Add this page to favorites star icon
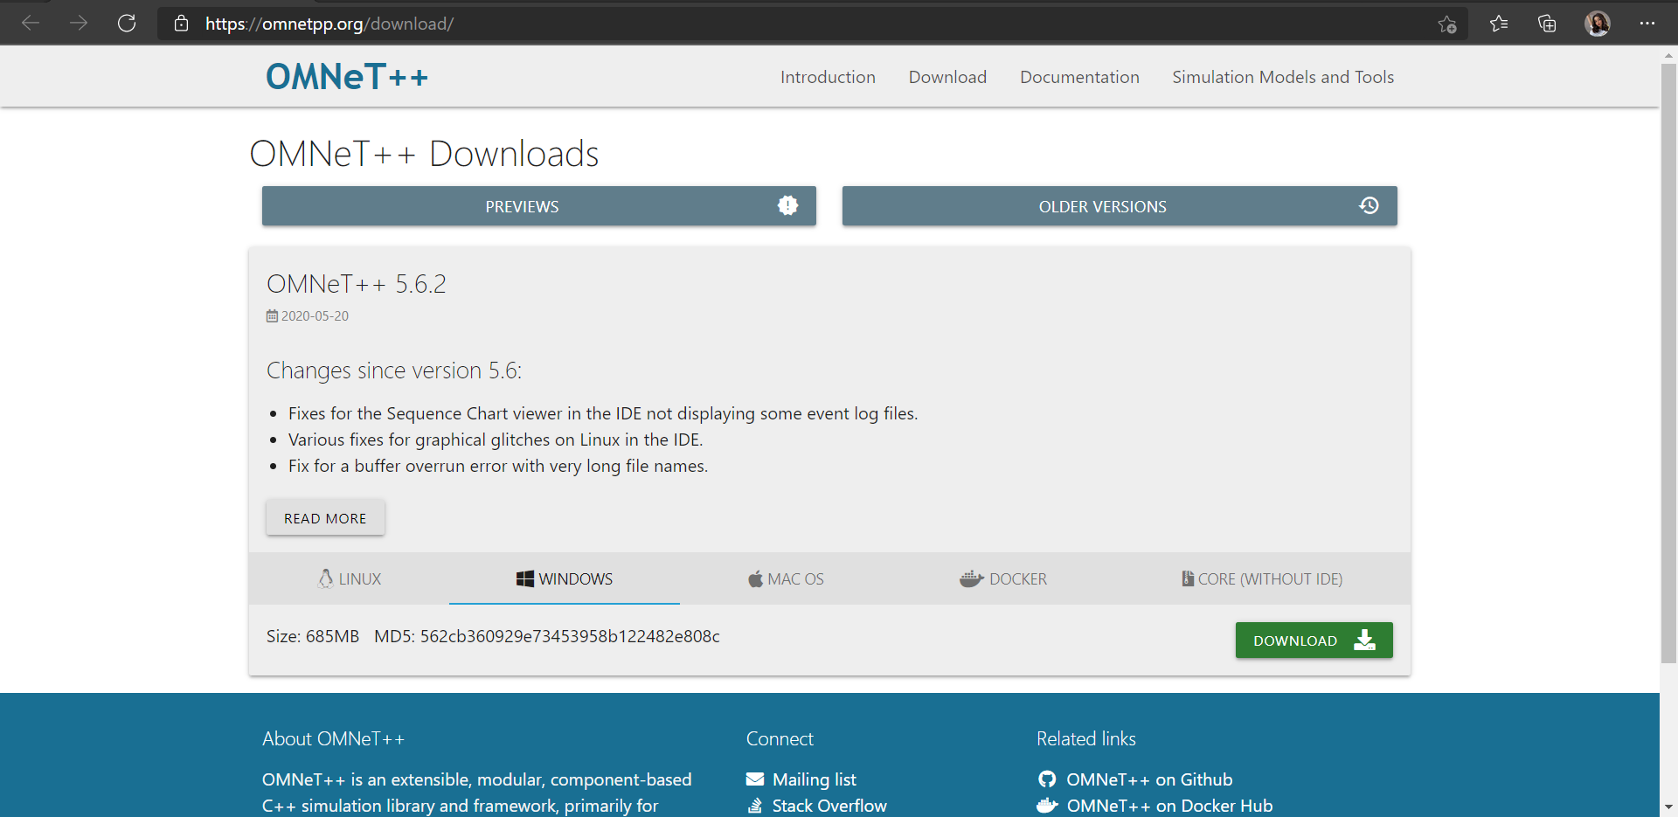Screen dimensions: 1678x817 [1447, 24]
